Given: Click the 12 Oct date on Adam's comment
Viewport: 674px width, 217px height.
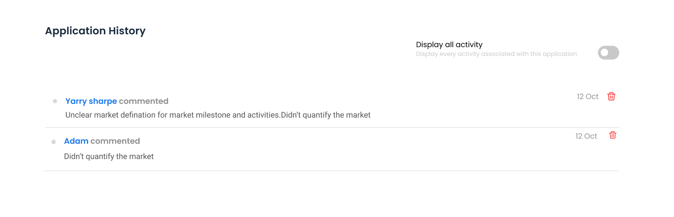Looking at the screenshot, I should pos(586,136).
